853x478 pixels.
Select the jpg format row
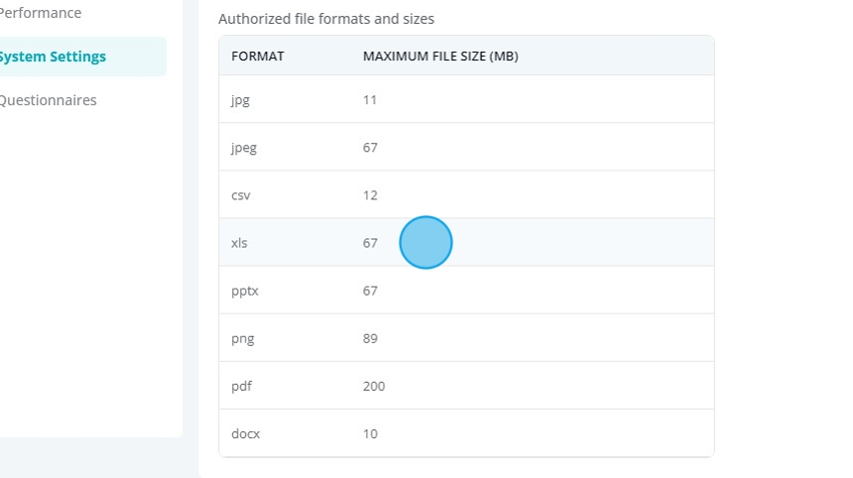pyautogui.click(x=466, y=99)
